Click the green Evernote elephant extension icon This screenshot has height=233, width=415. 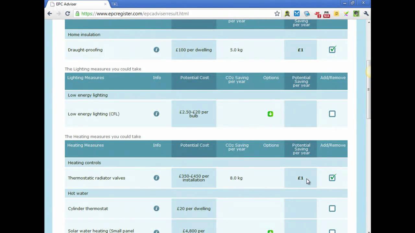356,14
